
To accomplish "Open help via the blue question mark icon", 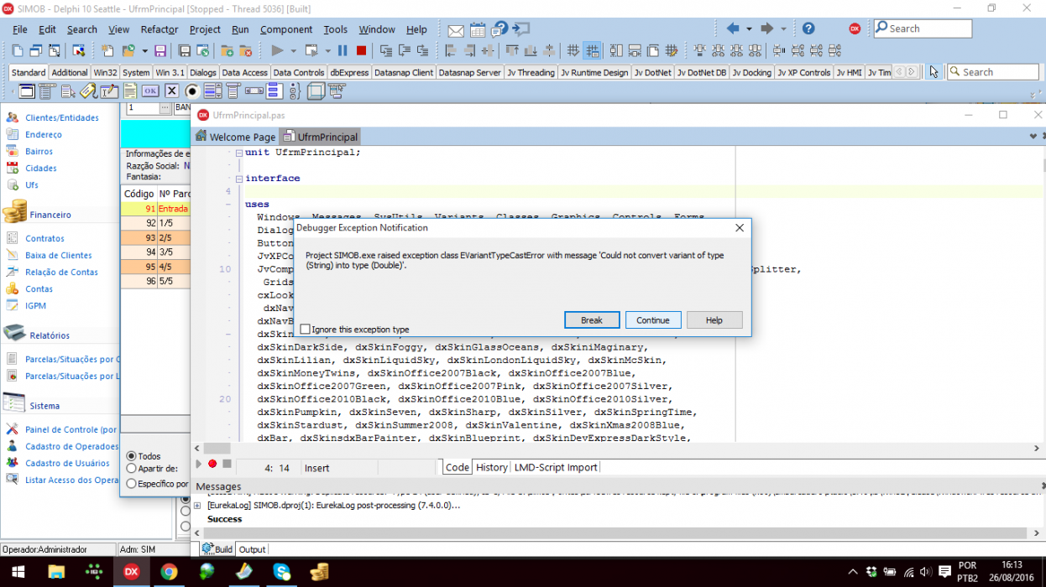I will [x=808, y=29].
